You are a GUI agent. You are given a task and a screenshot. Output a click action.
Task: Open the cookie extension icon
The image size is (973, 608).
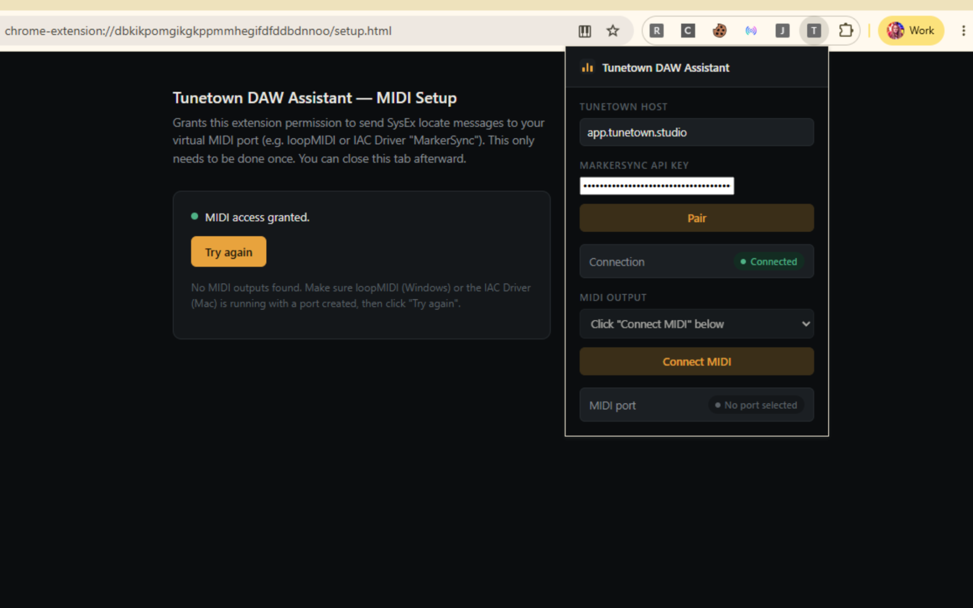[x=719, y=31]
